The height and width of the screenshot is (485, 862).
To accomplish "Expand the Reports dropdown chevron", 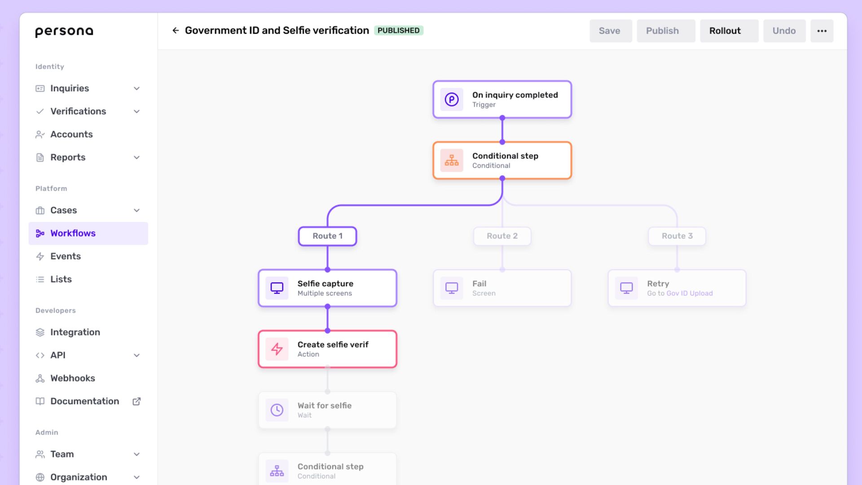I will (136, 158).
